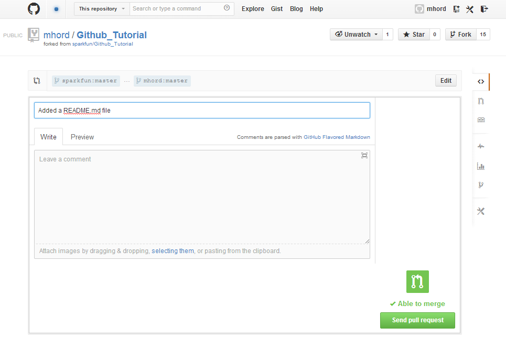Click the create new repository icon

(456, 9)
